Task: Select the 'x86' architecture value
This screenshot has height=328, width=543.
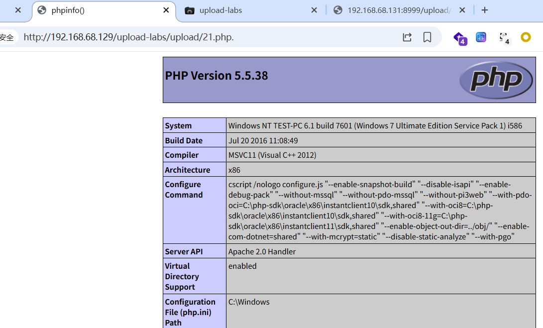Action: (234, 170)
